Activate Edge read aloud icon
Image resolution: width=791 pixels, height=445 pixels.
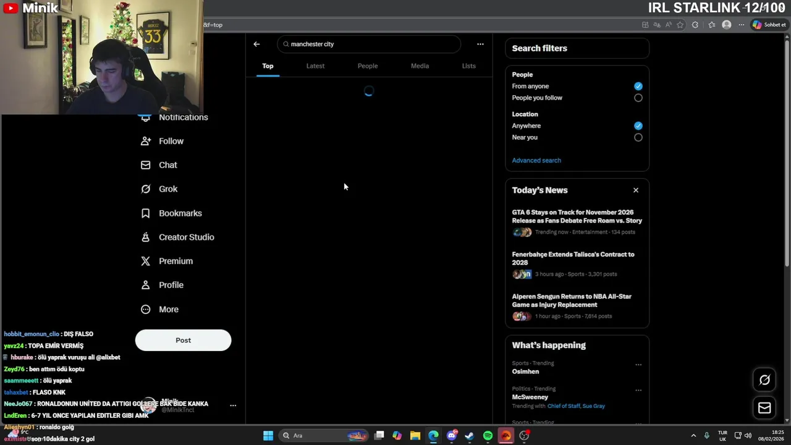(669, 25)
